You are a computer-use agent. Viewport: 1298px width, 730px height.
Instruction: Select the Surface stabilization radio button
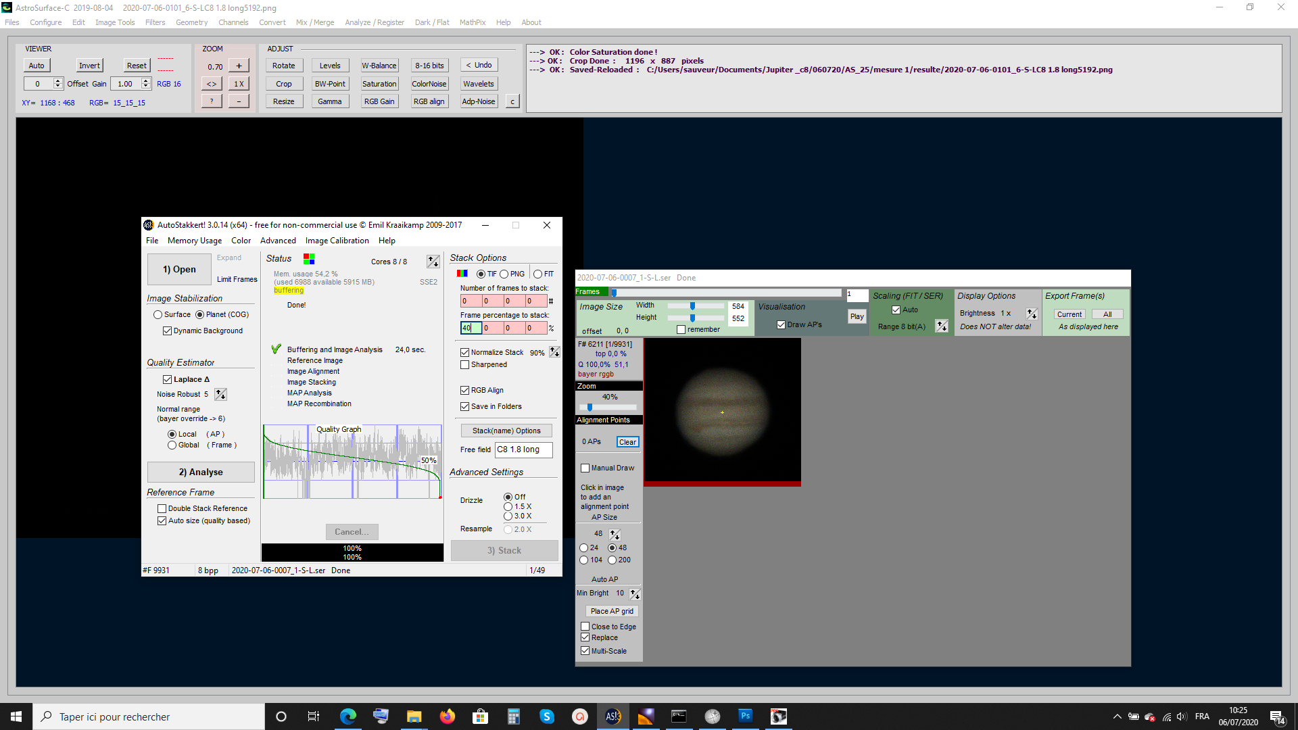(158, 315)
